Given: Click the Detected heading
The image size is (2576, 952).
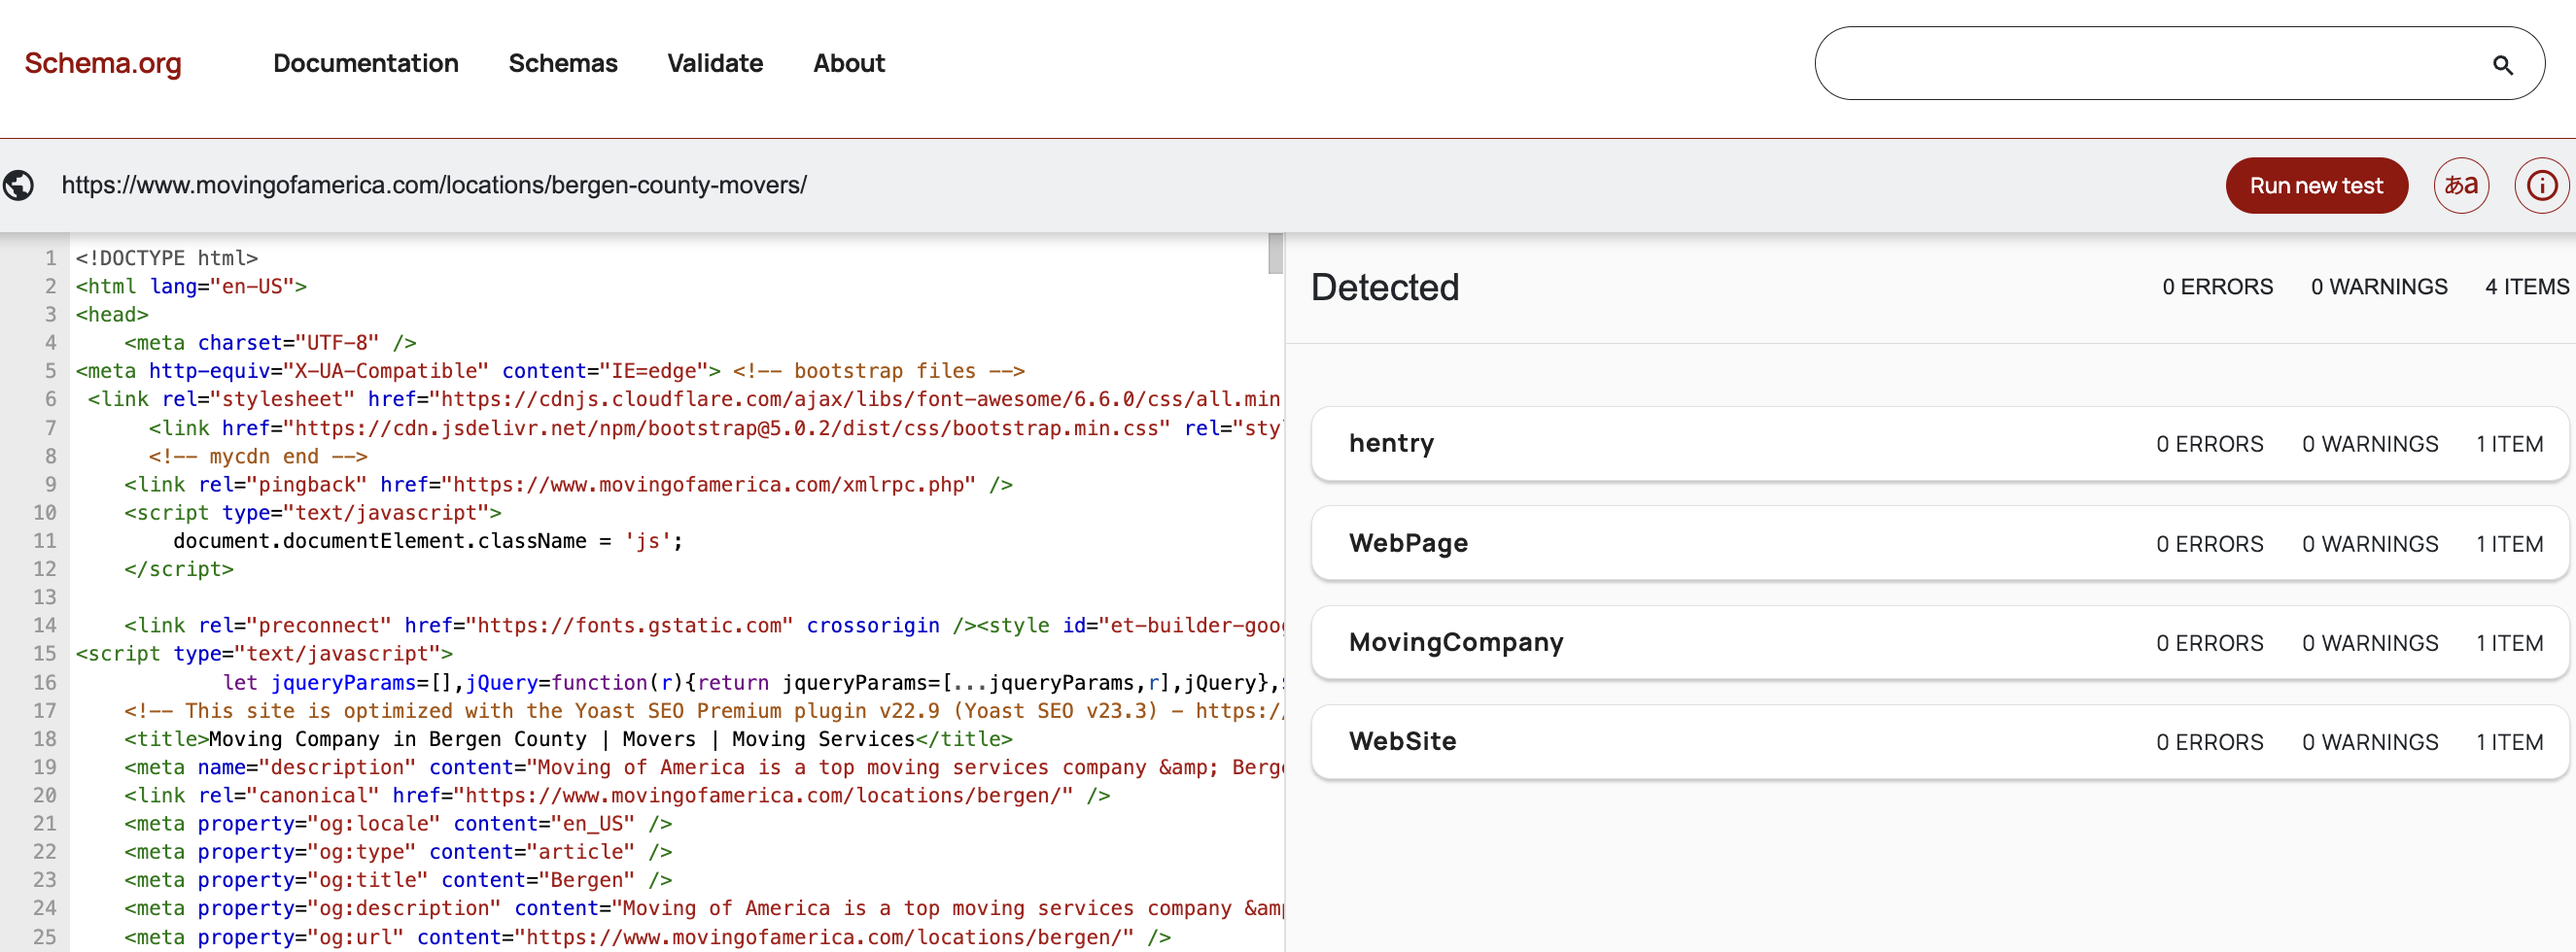Looking at the screenshot, I should (1384, 288).
